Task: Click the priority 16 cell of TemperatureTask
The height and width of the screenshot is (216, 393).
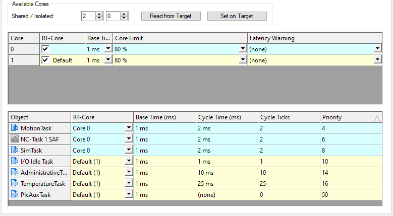Action: pyautogui.click(x=351, y=183)
